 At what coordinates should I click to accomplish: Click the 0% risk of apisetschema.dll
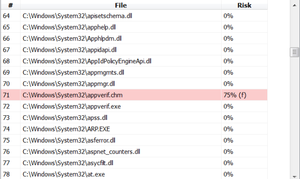click(x=228, y=16)
